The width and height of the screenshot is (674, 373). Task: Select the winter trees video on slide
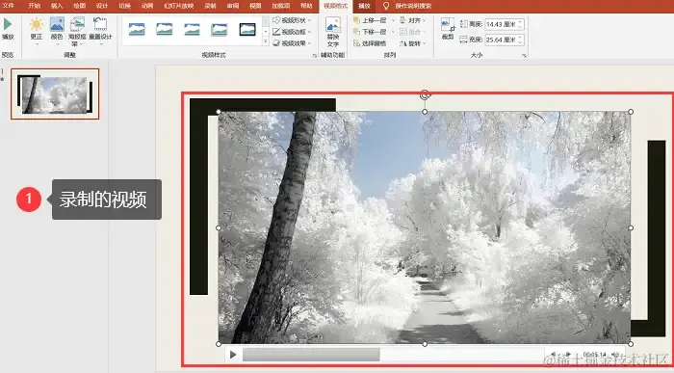point(425,227)
